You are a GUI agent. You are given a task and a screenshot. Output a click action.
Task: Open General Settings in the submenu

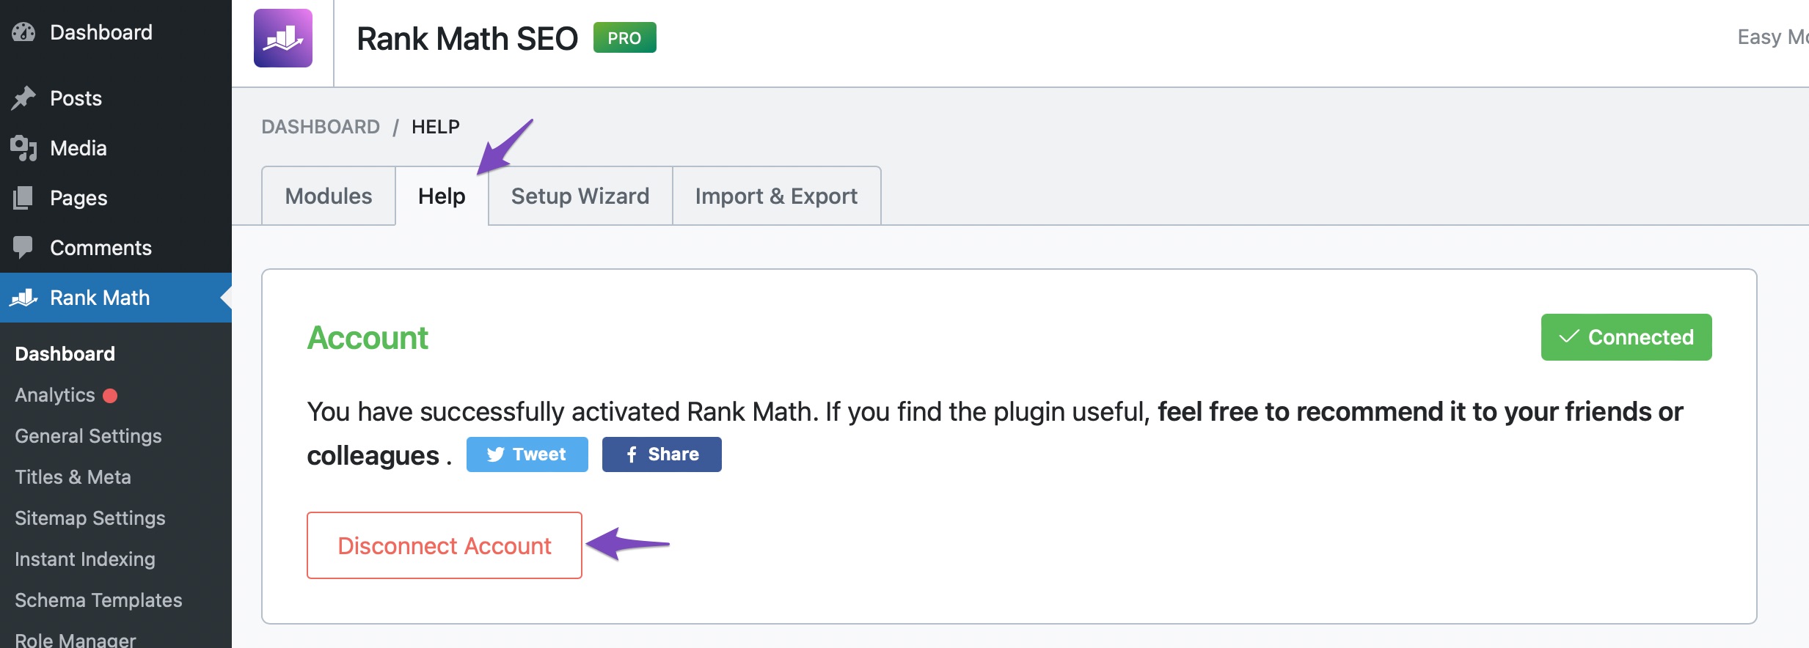point(88,436)
